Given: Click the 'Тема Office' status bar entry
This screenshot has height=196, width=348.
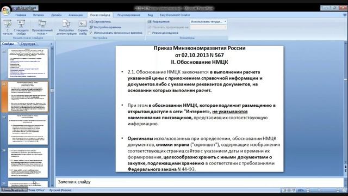Looking at the screenshot, I should (x=36, y=190).
